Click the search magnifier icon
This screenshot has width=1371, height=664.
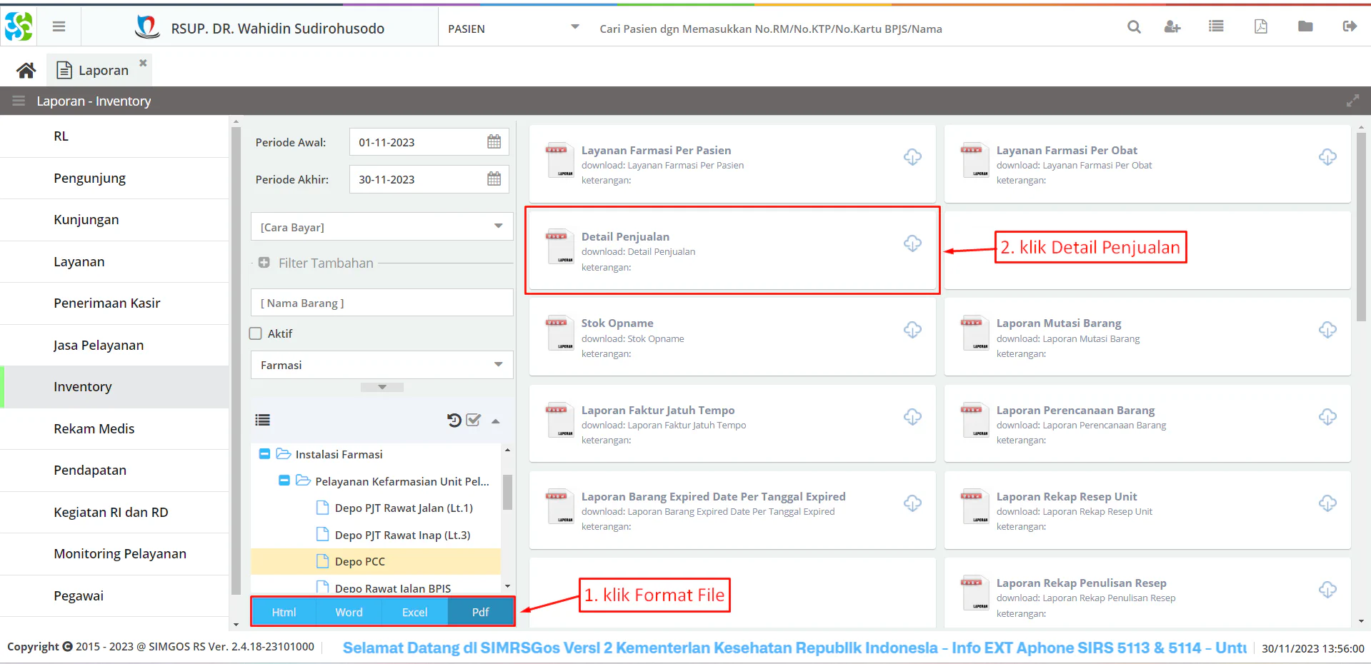pyautogui.click(x=1134, y=27)
